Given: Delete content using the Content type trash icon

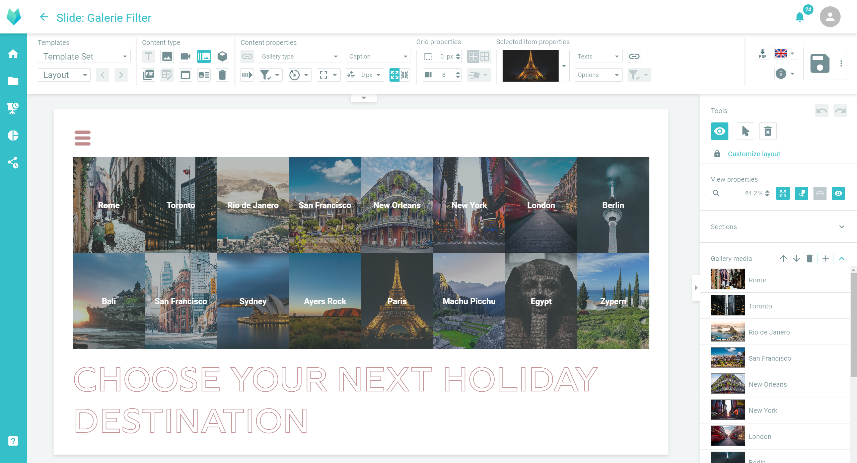Looking at the screenshot, I should click(222, 75).
